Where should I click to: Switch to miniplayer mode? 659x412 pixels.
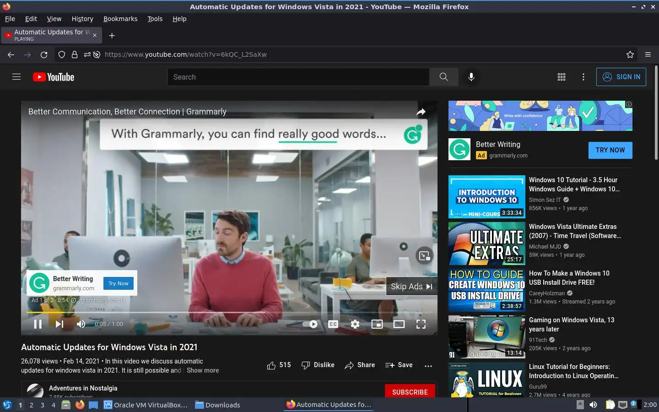pos(377,324)
